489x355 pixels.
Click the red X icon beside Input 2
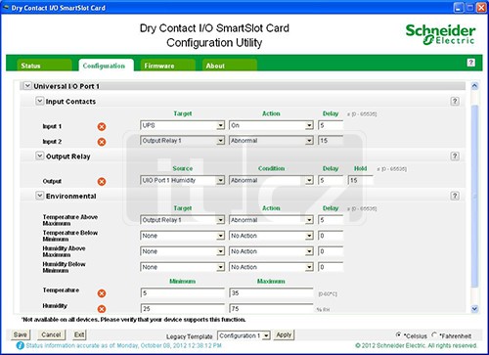[102, 142]
